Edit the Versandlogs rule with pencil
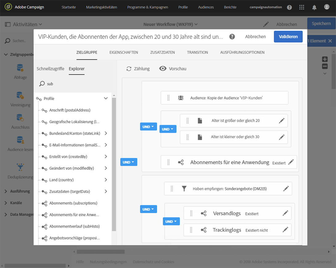Screen dimensions: 336x268 point(285,213)
